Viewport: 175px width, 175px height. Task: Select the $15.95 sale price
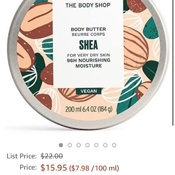[54, 167]
